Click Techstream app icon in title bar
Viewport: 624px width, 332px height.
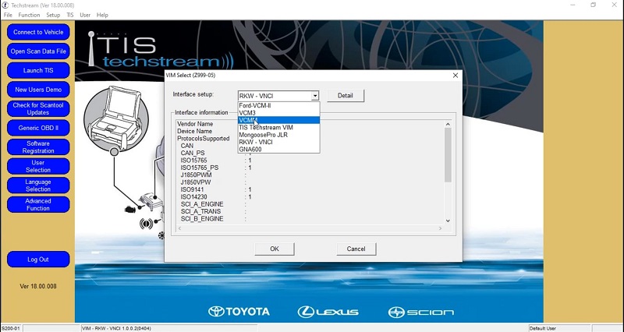[x=5, y=5]
